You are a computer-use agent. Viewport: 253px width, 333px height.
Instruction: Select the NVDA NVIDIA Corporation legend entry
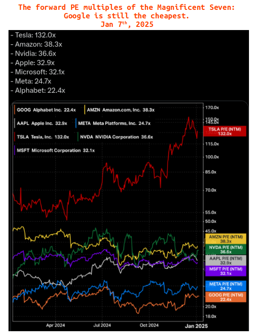[116, 137]
